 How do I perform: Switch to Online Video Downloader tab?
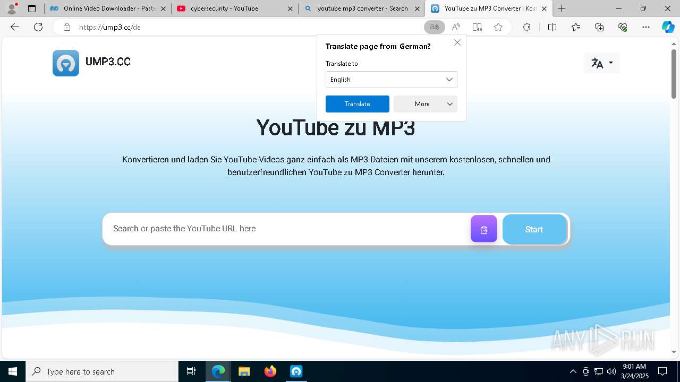[107, 8]
